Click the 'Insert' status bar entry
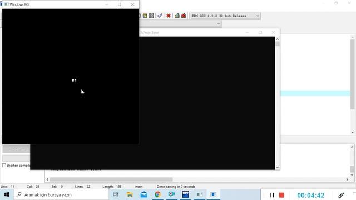 point(139,187)
